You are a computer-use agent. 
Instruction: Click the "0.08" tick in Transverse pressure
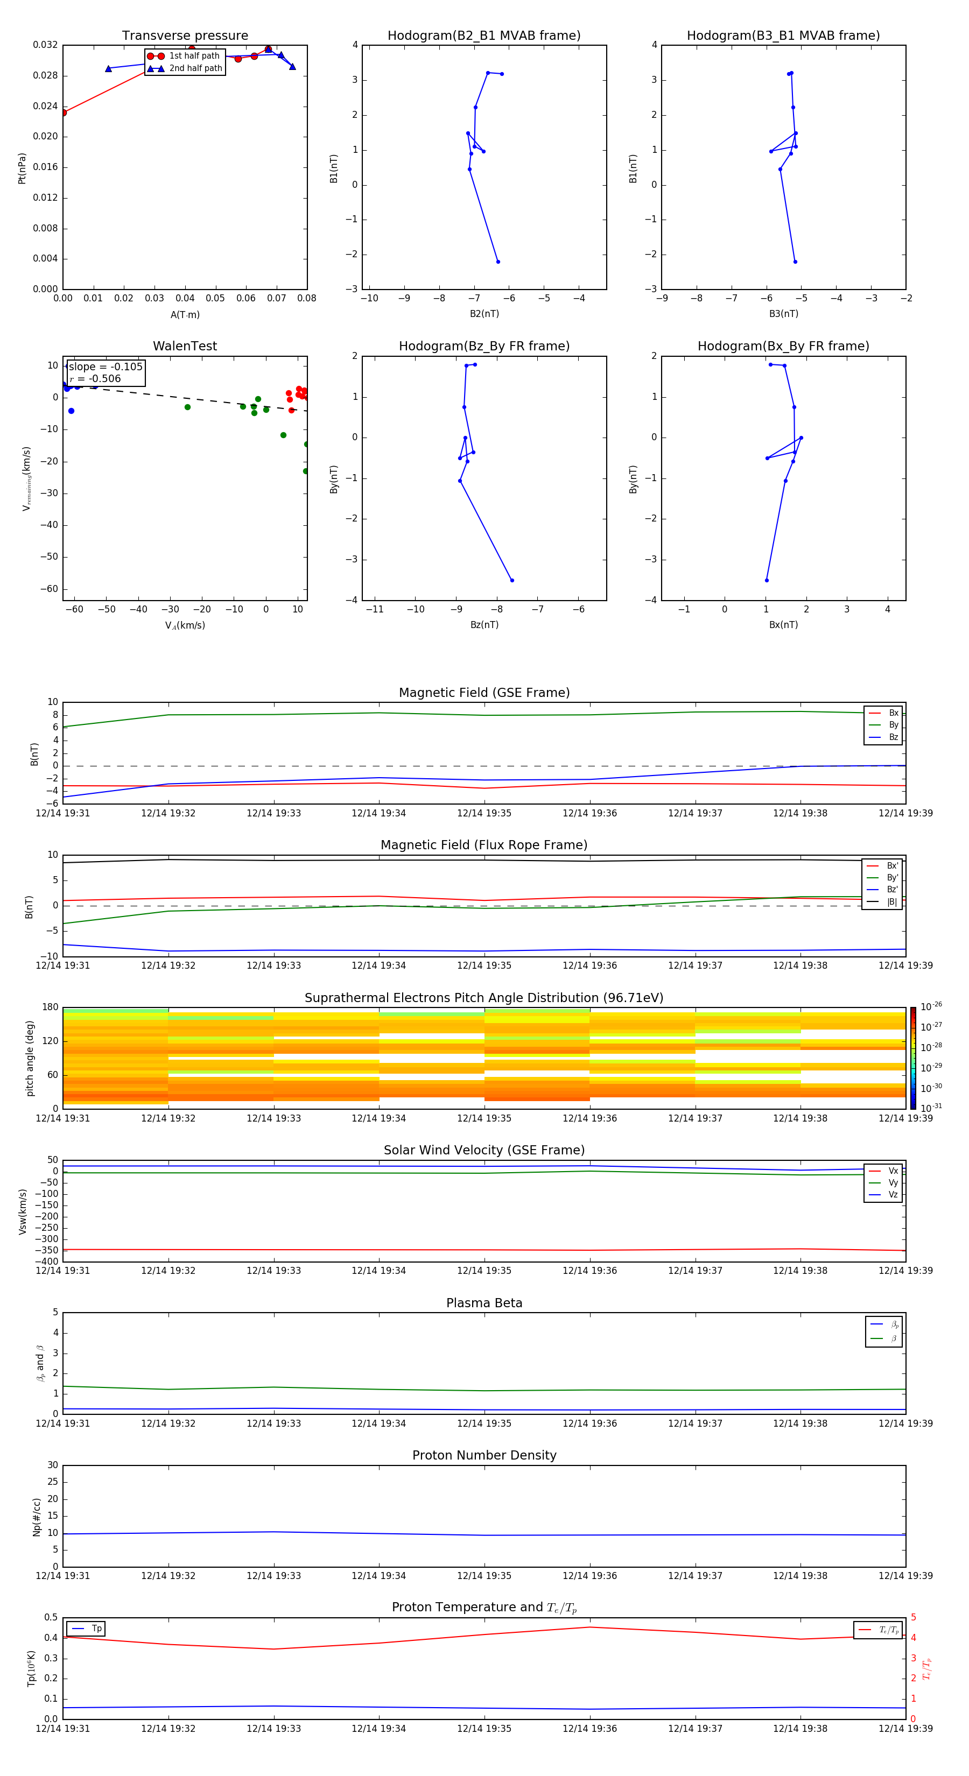pyautogui.click(x=307, y=299)
